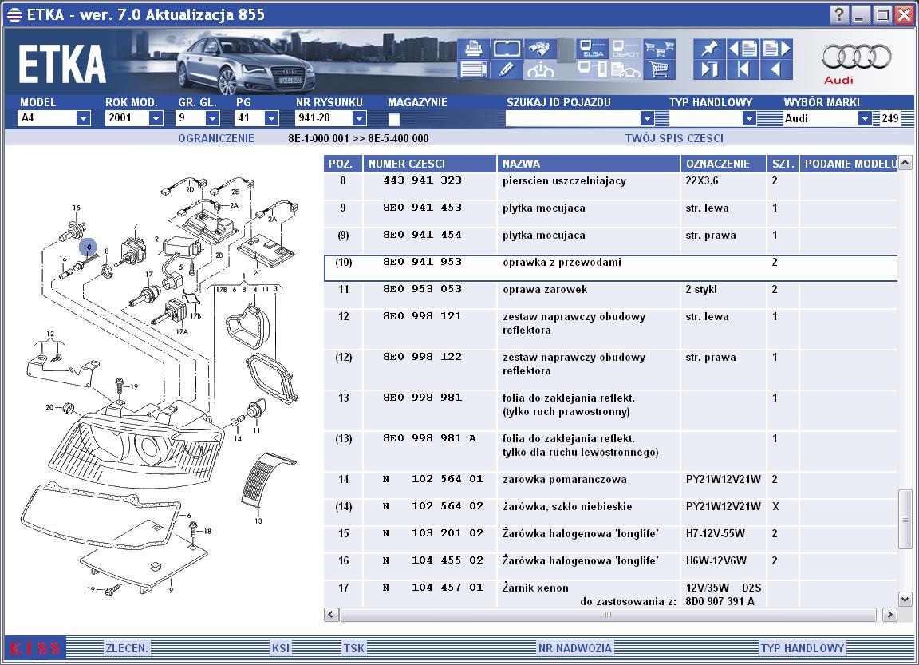Click ZLECEN. in the bottom bar
Screen dimensions: 919x665
(127, 648)
